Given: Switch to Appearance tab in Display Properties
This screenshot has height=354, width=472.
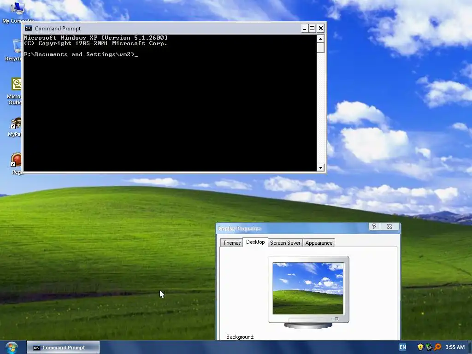Looking at the screenshot, I should tap(319, 243).
